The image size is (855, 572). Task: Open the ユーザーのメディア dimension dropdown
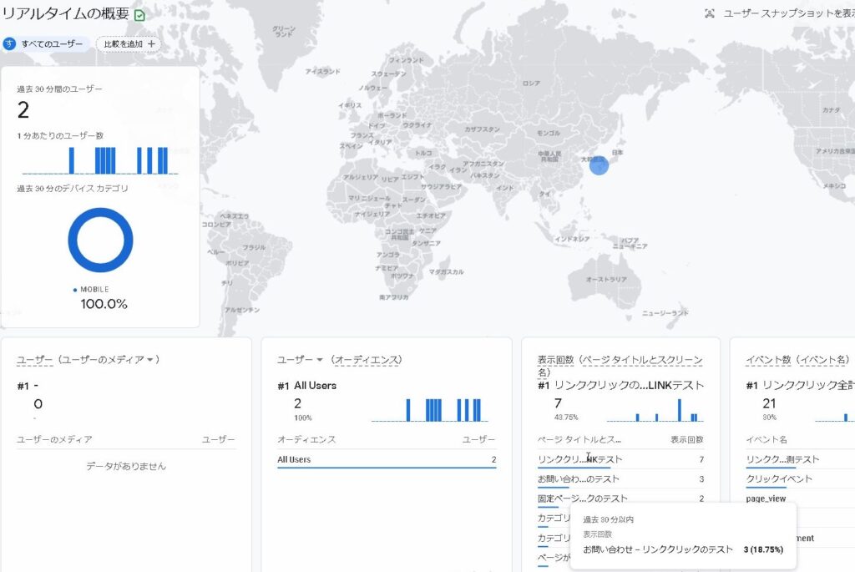point(150,360)
